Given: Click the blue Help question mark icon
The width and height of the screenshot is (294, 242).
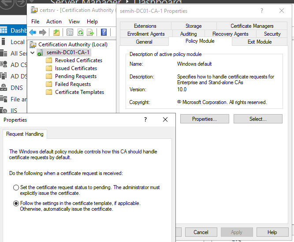Looking at the screenshot, I should tap(104, 32).
